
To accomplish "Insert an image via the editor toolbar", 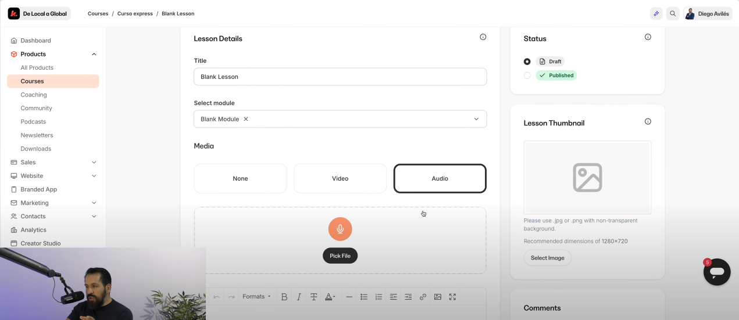I will pyautogui.click(x=438, y=297).
